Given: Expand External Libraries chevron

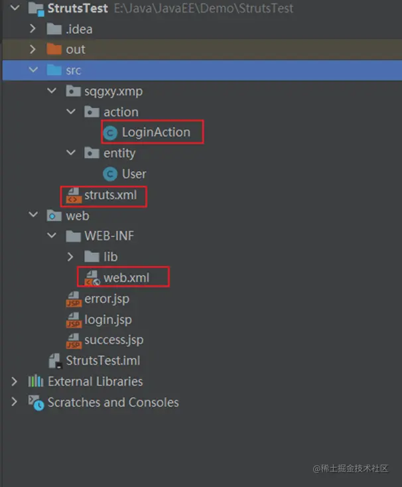Looking at the screenshot, I should pos(15,382).
